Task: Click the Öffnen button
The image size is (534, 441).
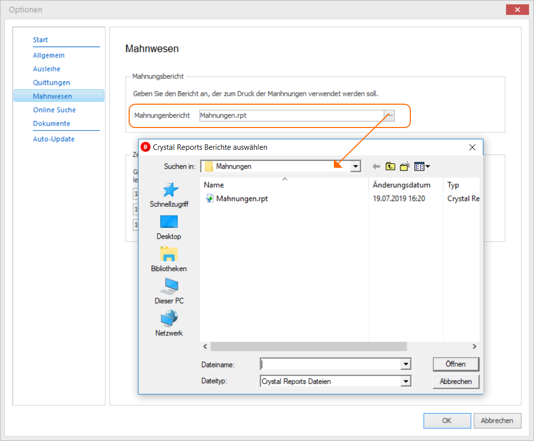Action: pos(456,364)
